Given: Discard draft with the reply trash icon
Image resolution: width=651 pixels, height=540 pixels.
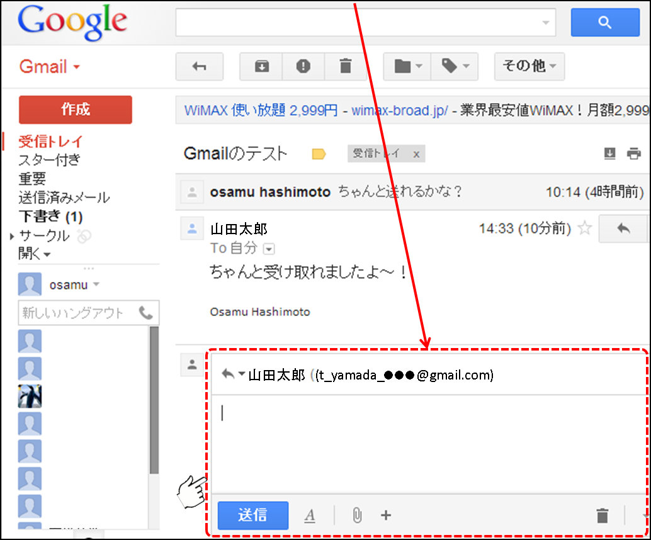Looking at the screenshot, I should 602,515.
